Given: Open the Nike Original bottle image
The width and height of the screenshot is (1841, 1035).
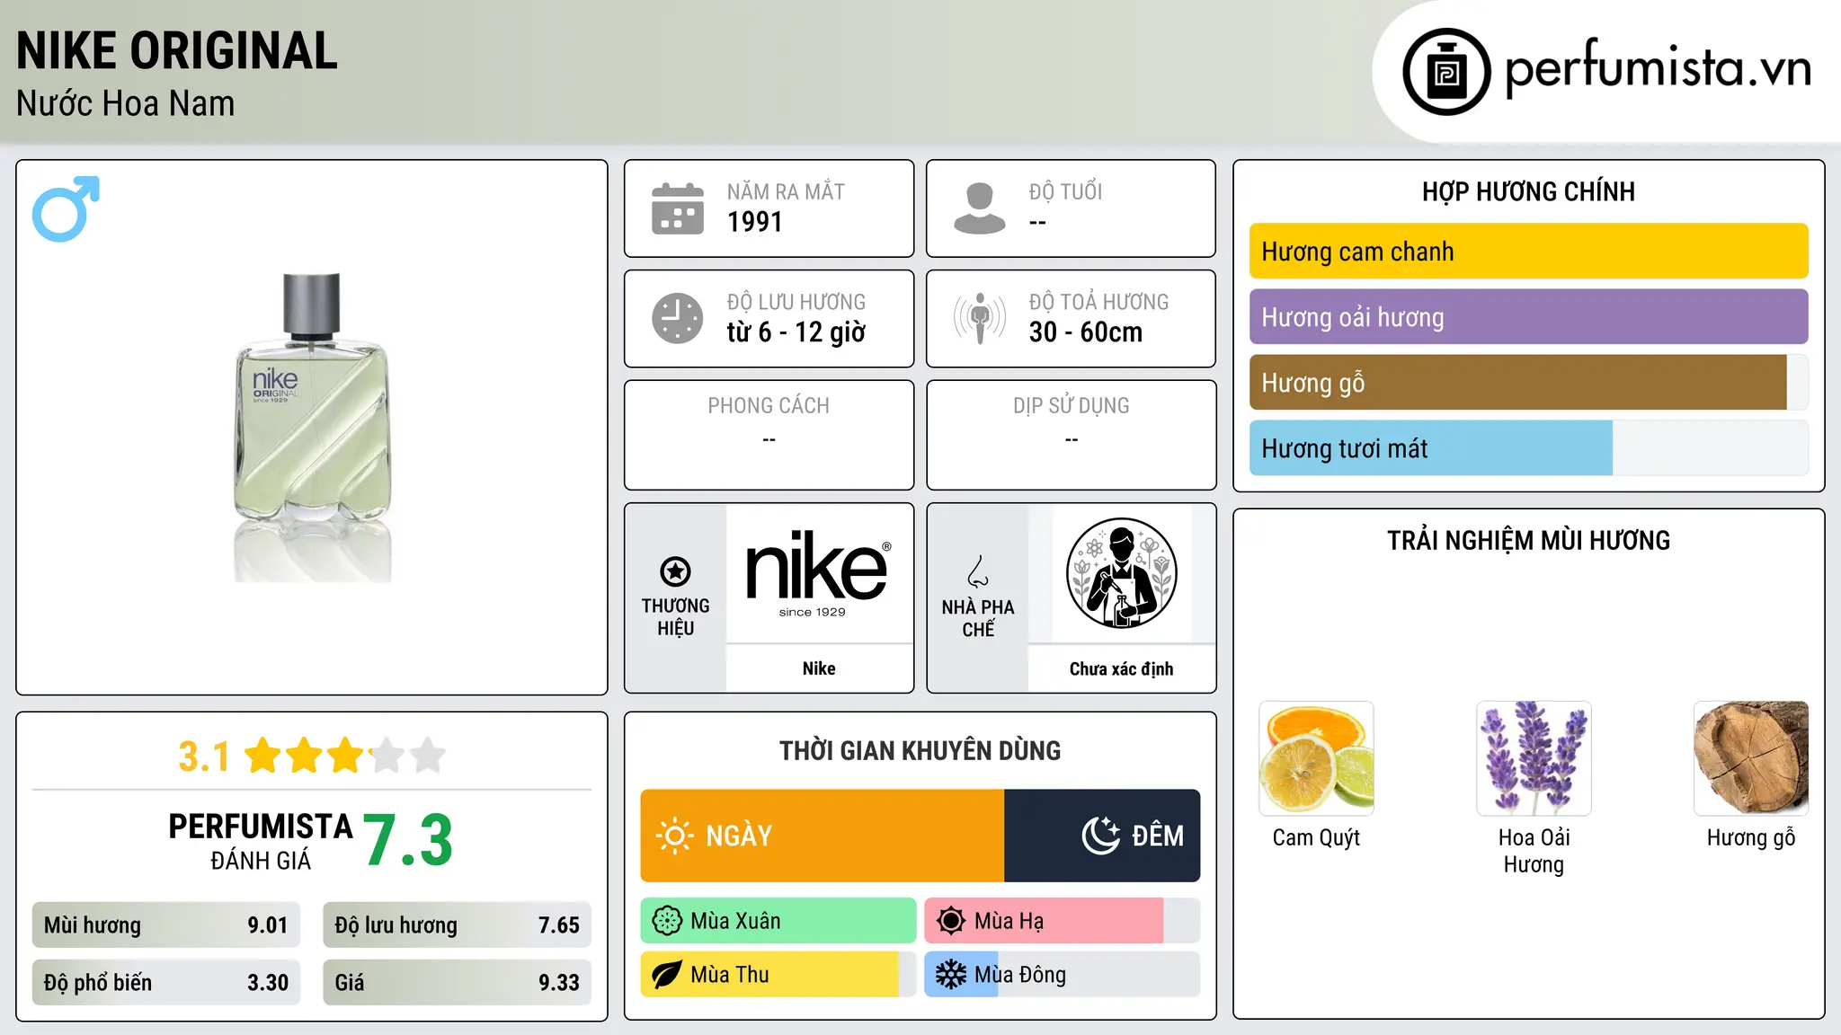Looking at the screenshot, I should [312, 428].
